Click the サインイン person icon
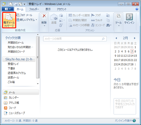This screenshot has height=125, width=141. click(x=129, y=17)
